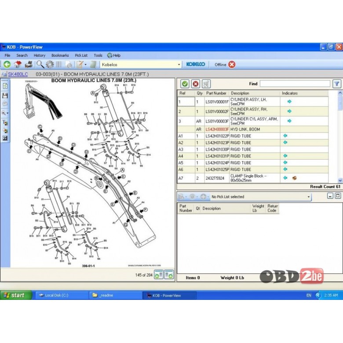This screenshot has height=343, width=343.
Task: Click the gear icon in toolbar
Action: pos(50,64)
